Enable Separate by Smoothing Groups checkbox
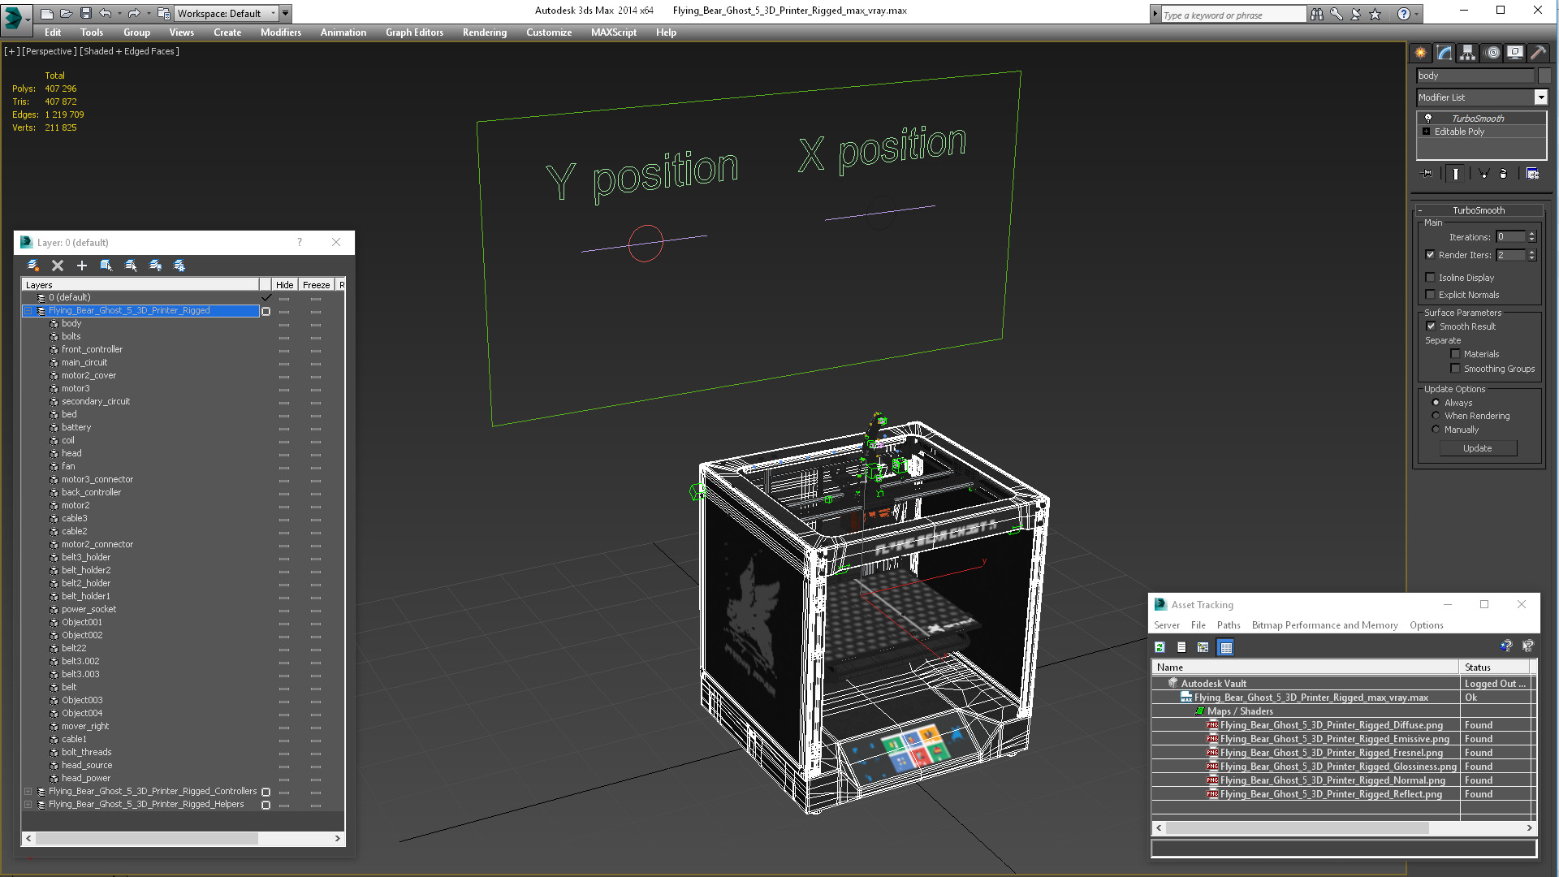 [x=1456, y=369]
